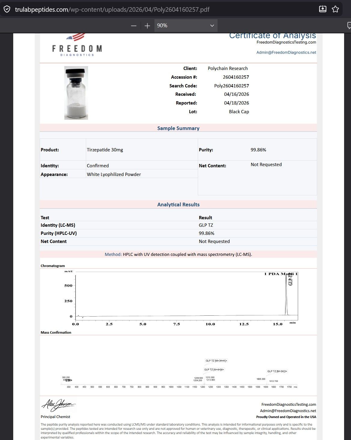Open the 90% zoom level dropdown
351x440 pixels.
[x=186, y=26]
